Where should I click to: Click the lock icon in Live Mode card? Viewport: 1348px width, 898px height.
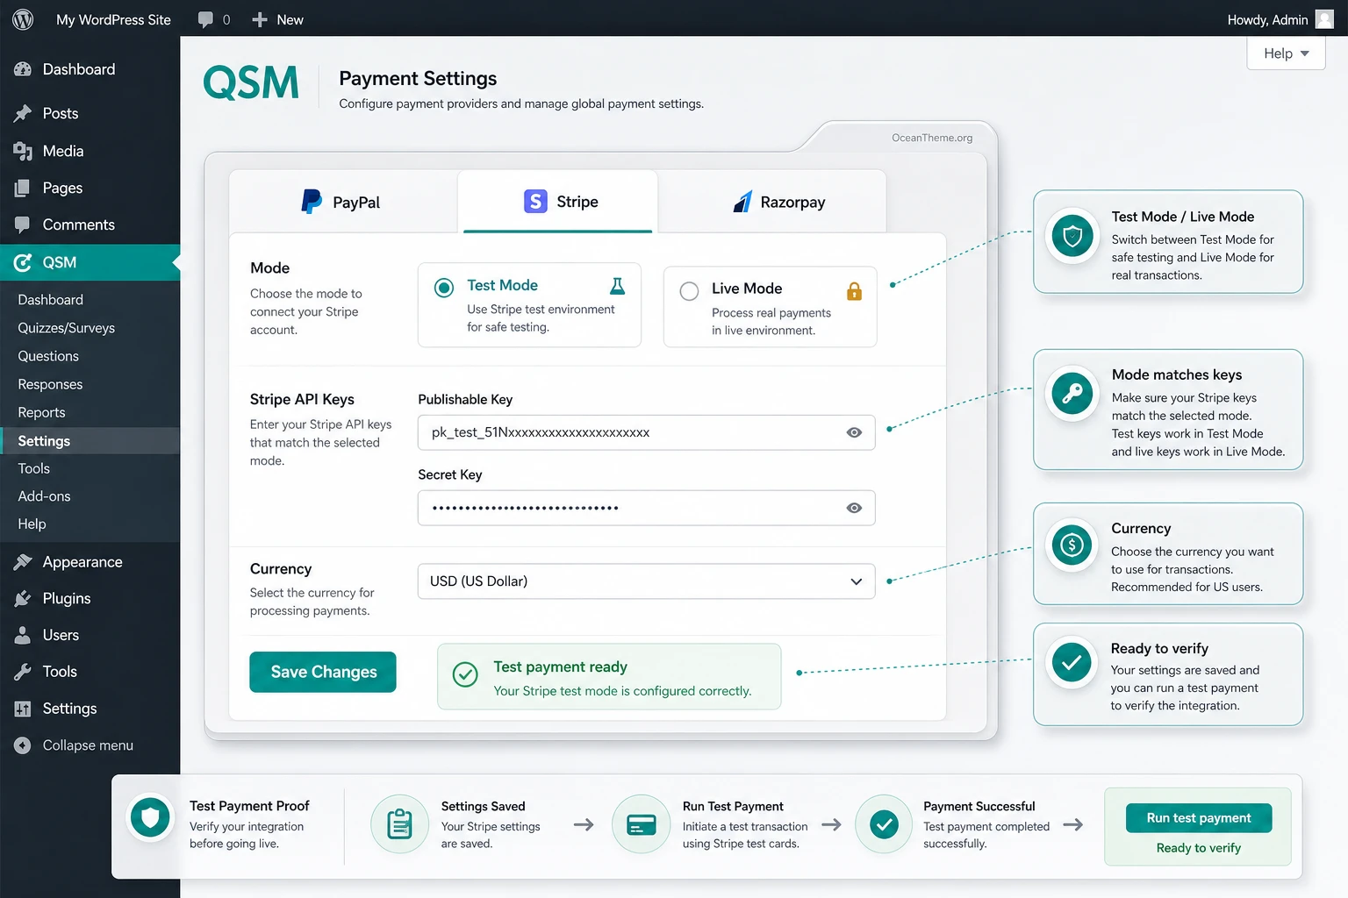click(854, 290)
